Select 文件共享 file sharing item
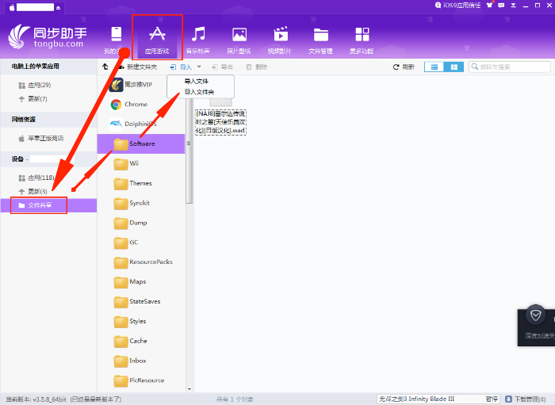This screenshot has height=405, width=555. coord(49,205)
